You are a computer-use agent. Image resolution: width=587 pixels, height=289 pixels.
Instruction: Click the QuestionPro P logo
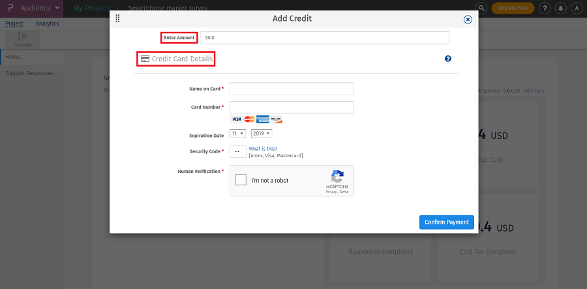tap(10, 8)
